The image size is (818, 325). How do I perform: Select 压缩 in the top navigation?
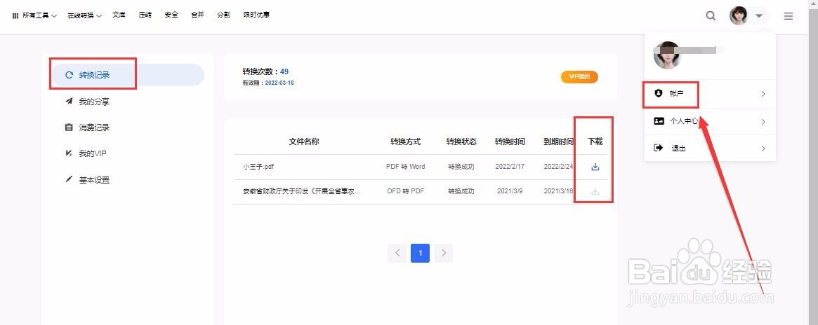click(145, 15)
